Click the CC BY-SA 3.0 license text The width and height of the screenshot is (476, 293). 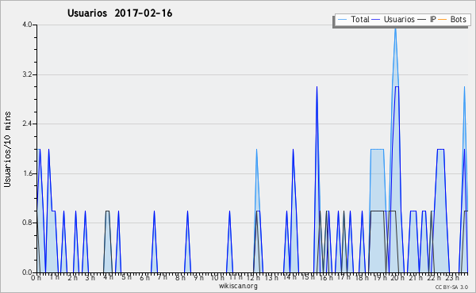point(451,287)
